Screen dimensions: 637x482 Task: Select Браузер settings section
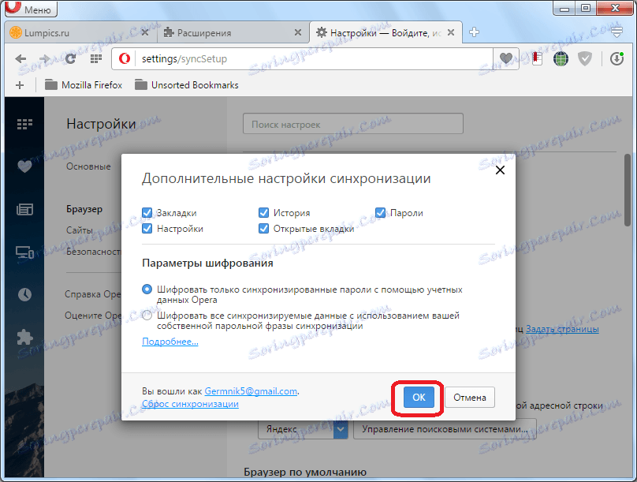(84, 209)
